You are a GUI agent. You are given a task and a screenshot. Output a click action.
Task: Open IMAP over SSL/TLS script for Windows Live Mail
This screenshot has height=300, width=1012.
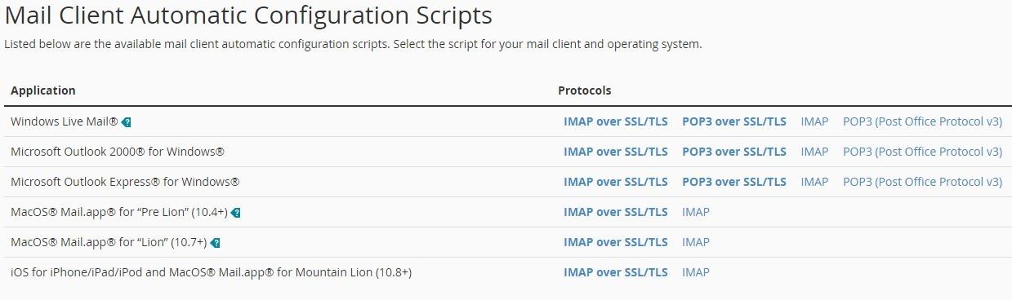[x=616, y=121]
